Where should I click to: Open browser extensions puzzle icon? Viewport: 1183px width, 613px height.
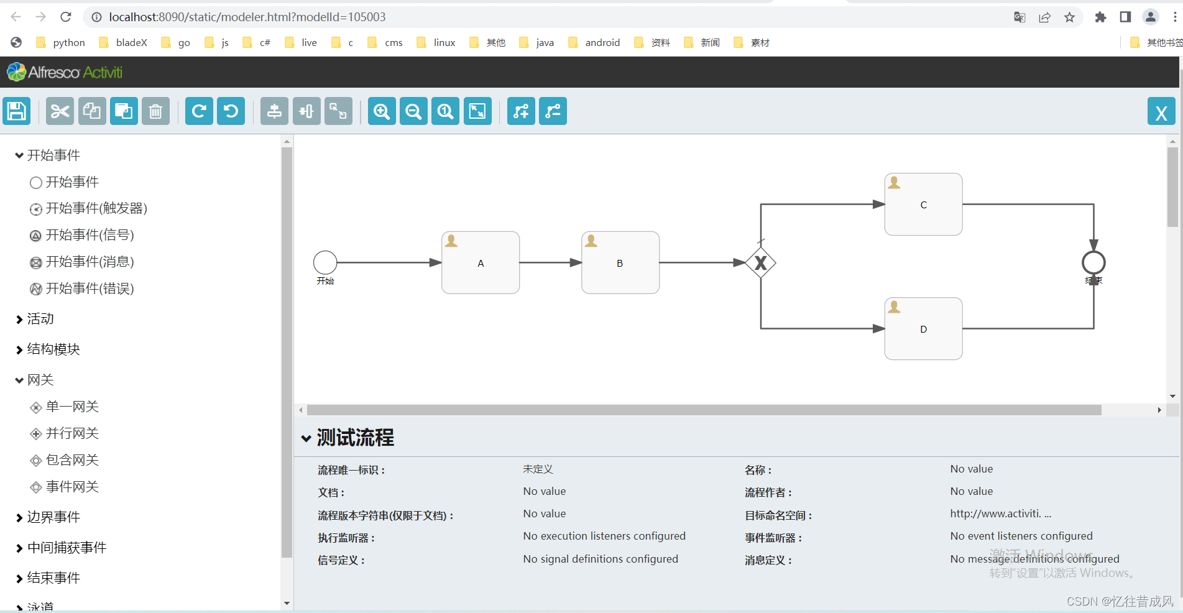[x=1100, y=17]
